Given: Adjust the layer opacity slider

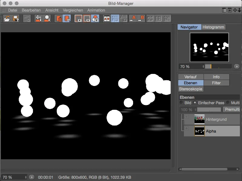Looking at the screenshot, I should [209, 110].
